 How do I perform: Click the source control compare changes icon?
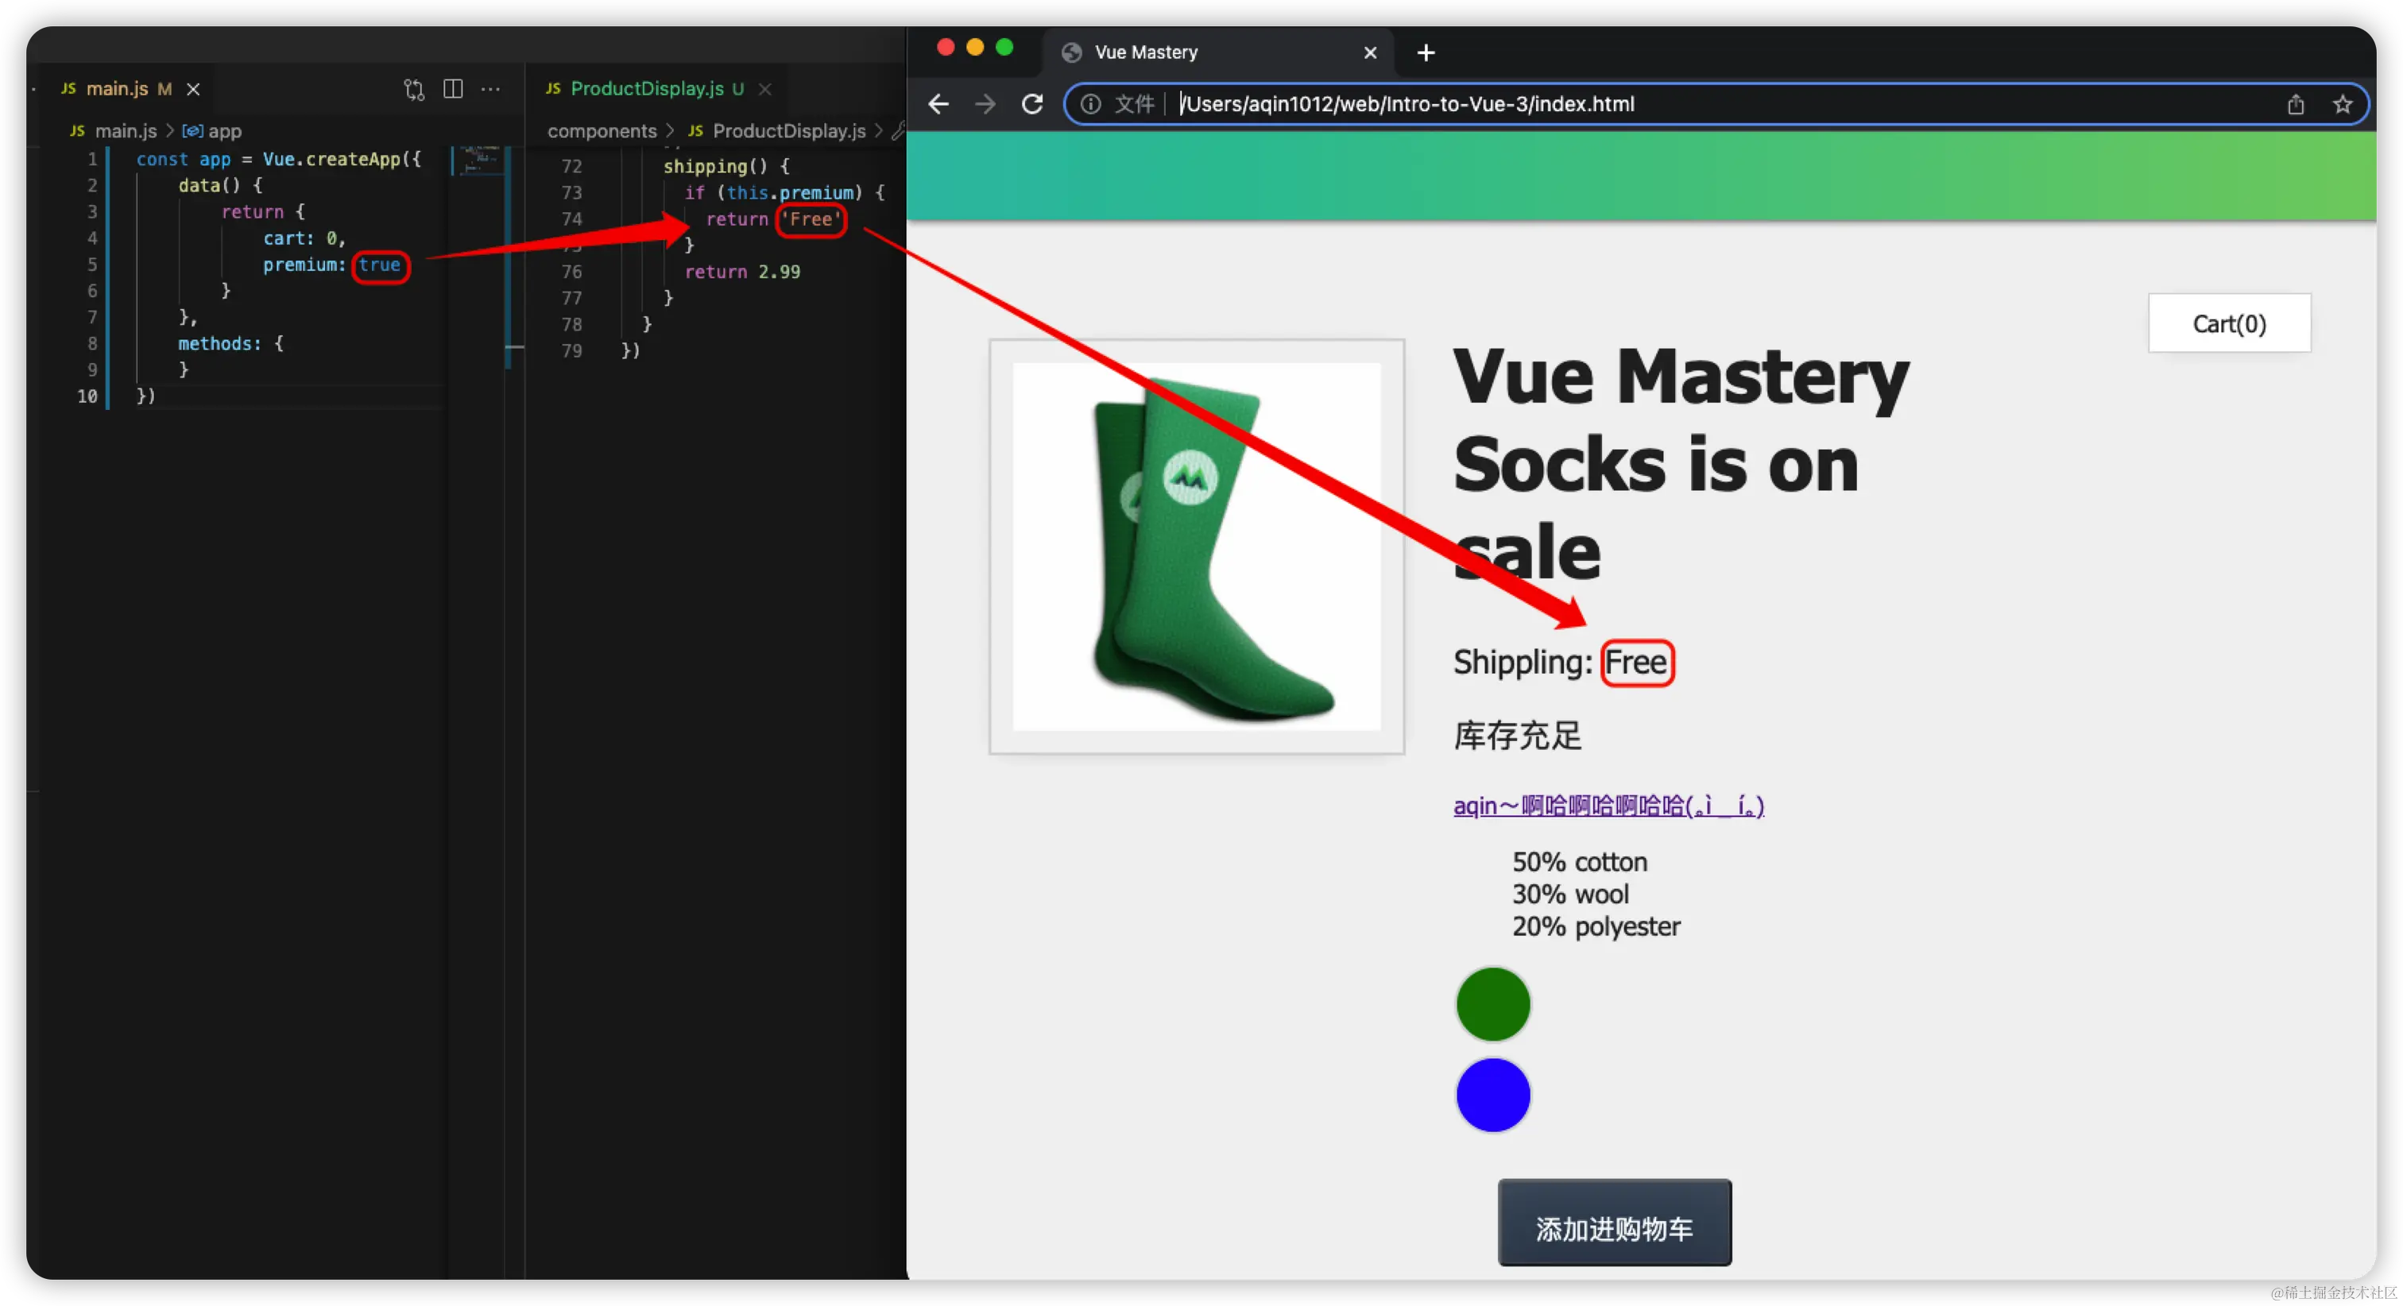pos(413,90)
